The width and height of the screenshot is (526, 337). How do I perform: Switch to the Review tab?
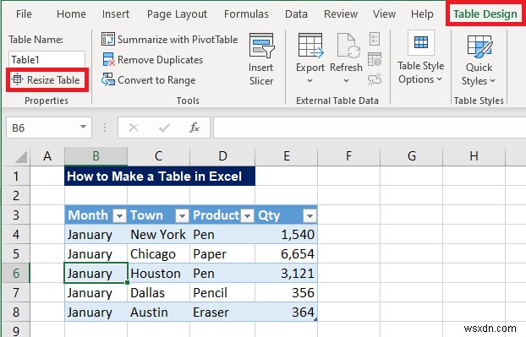tap(341, 14)
